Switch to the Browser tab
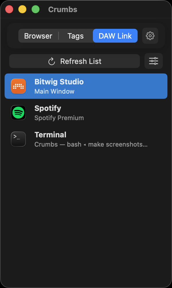 [38, 36]
